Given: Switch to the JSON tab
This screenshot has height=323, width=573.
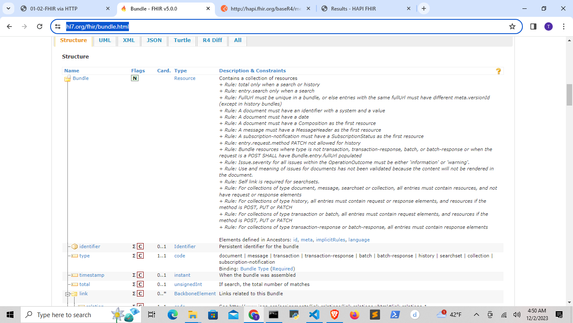Looking at the screenshot, I should 154,40.
